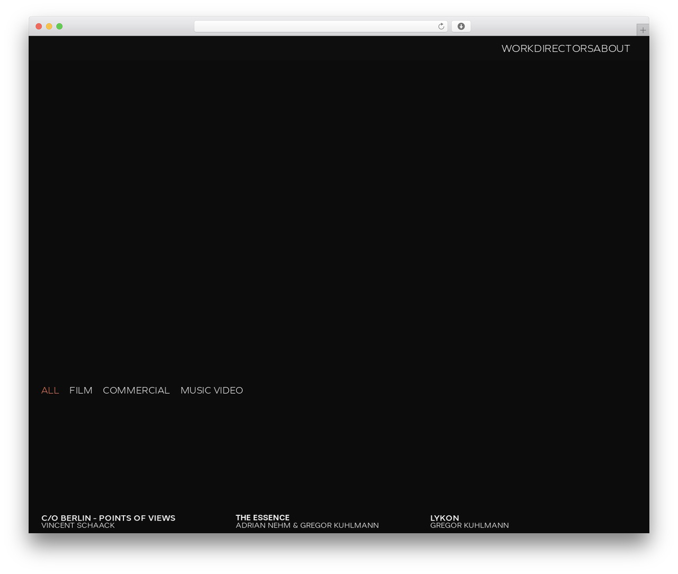Select director name VINCENT SCHAACK
678x574 pixels.
pyautogui.click(x=78, y=525)
